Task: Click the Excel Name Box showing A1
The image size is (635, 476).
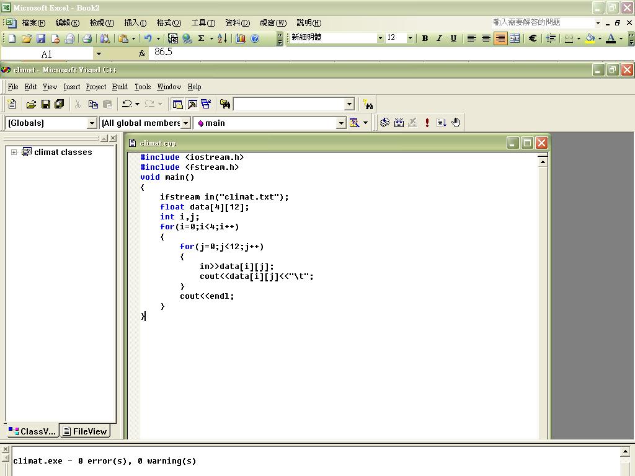Action: click(47, 54)
